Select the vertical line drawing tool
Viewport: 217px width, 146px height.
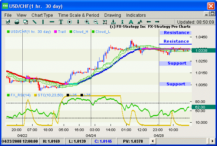[43, 22]
